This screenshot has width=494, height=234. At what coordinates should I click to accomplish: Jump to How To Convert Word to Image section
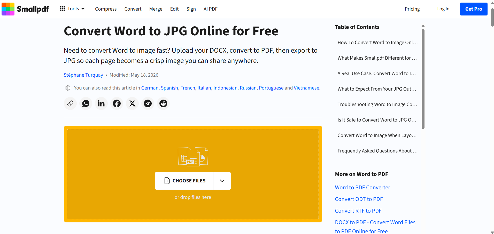pos(377,43)
